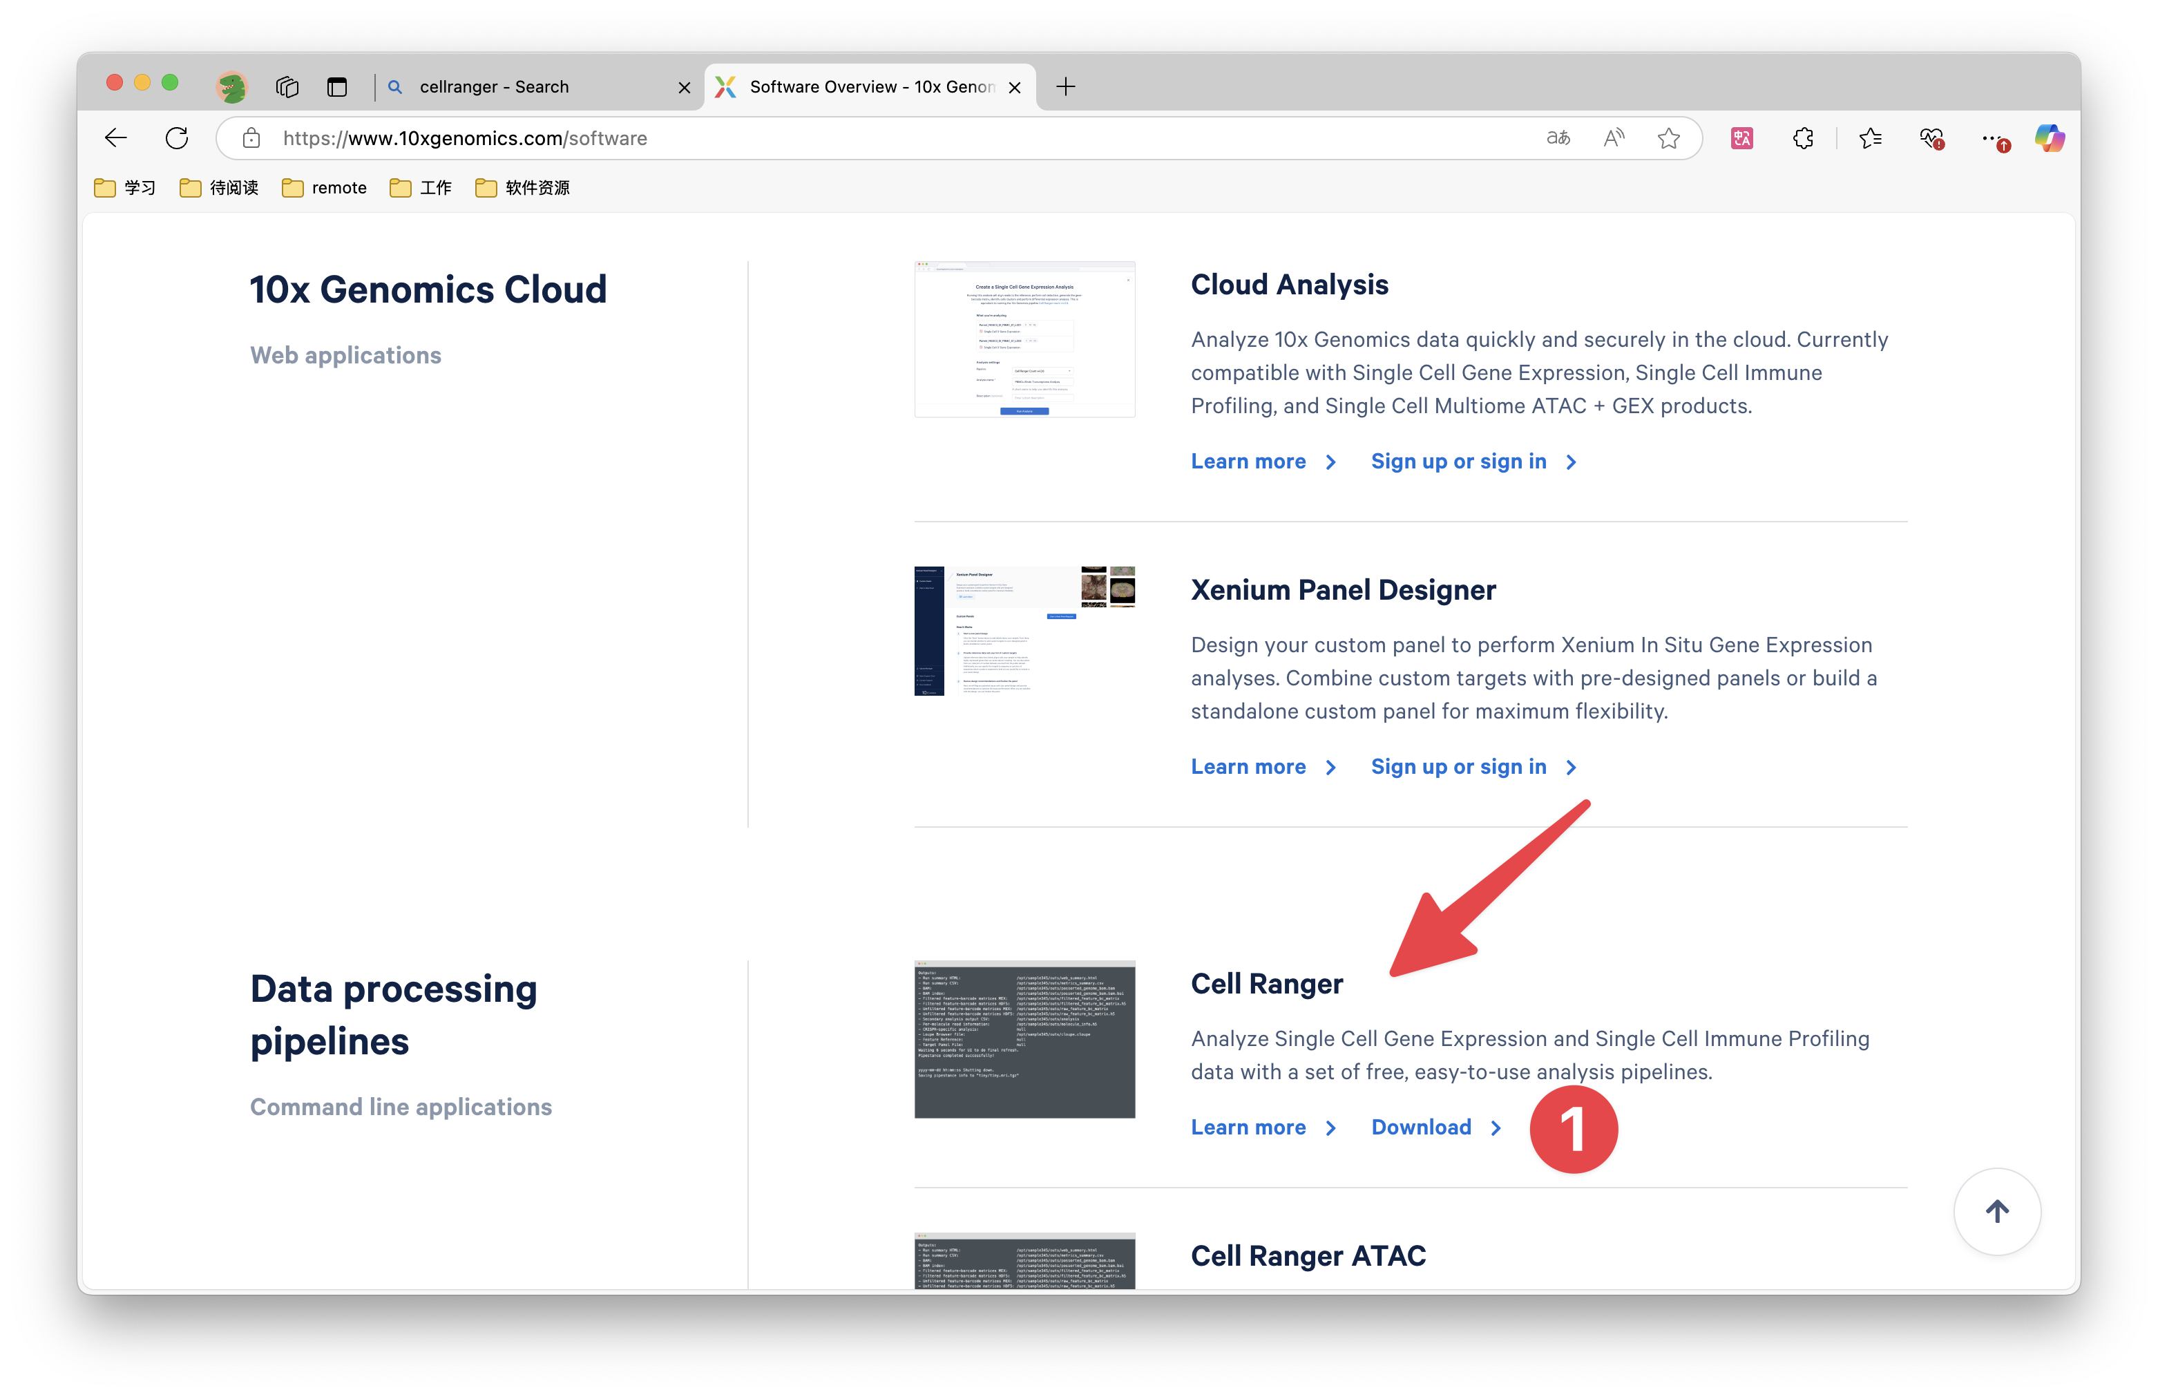This screenshot has height=1397, width=2158.
Task: Close the cellranger Search tab
Action: tap(685, 87)
